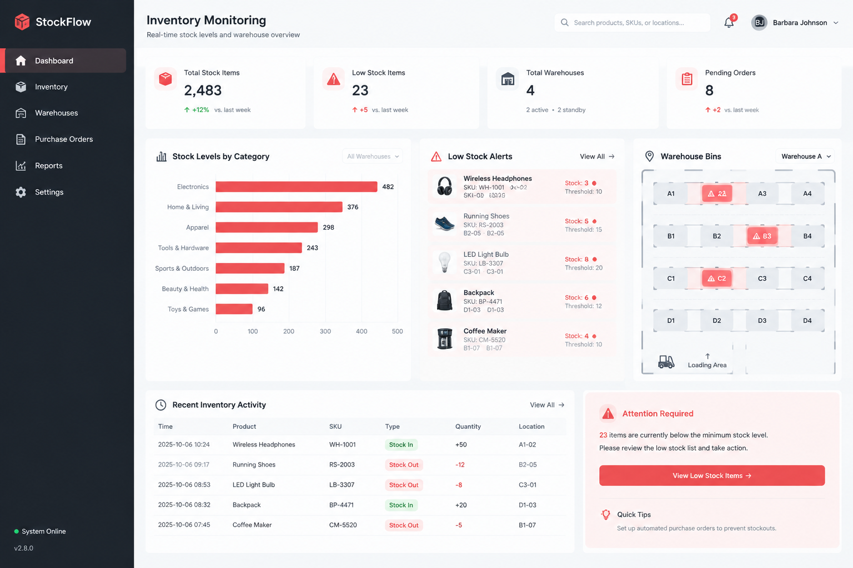
Task: Click the WH-1001 SKU cell
Action: (x=342, y=445)
